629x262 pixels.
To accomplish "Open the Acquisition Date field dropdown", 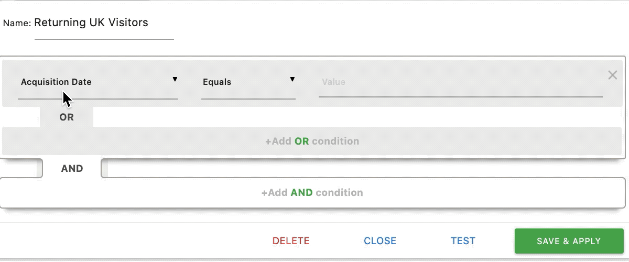I will [x=98, y=83].
